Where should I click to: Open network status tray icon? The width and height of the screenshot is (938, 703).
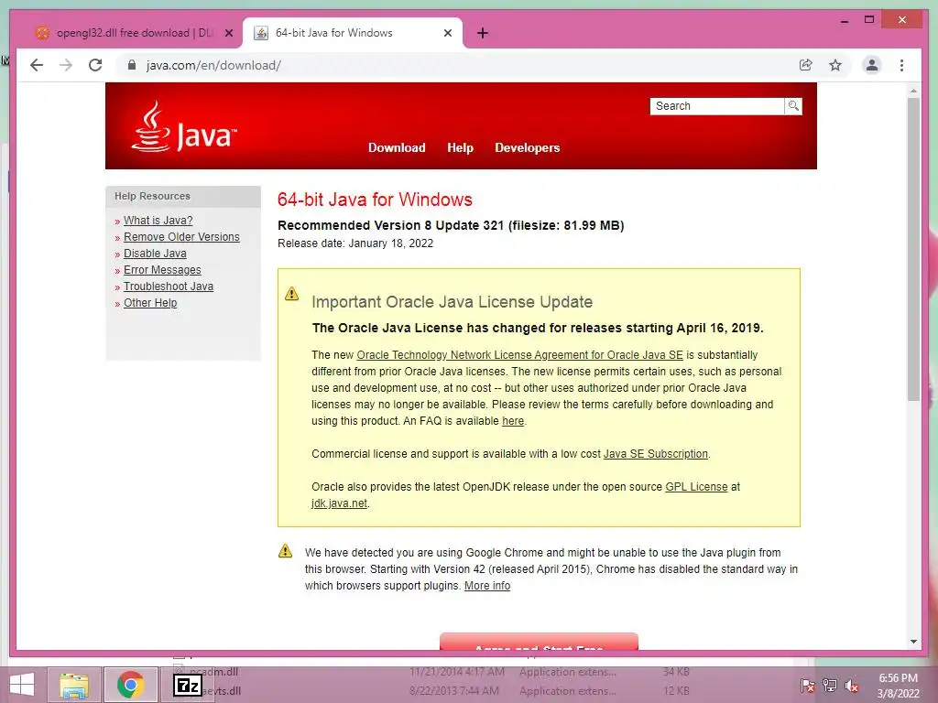point(829,685)
